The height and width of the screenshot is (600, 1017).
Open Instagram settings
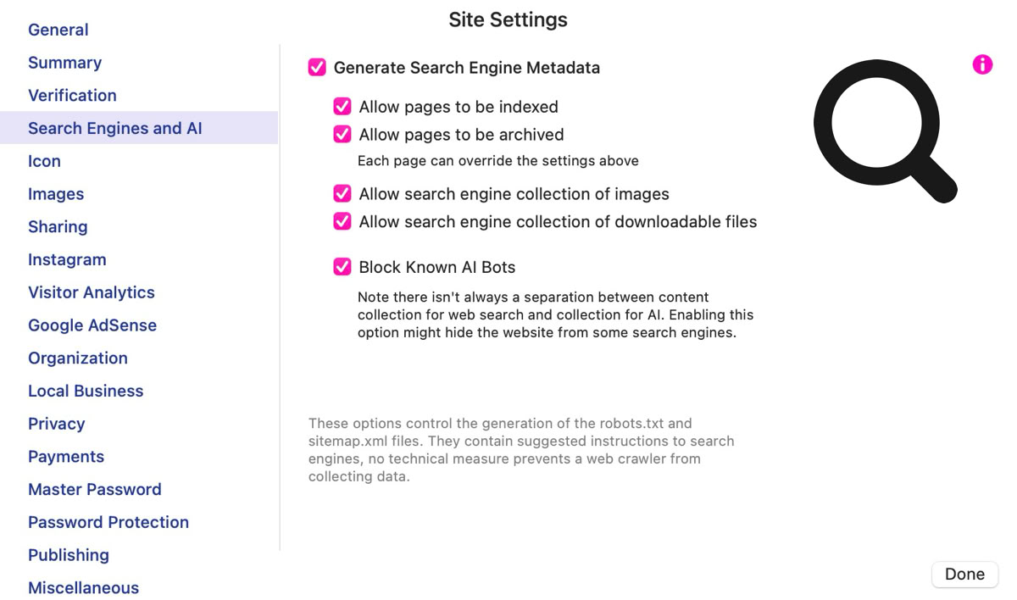pos(67,260)
